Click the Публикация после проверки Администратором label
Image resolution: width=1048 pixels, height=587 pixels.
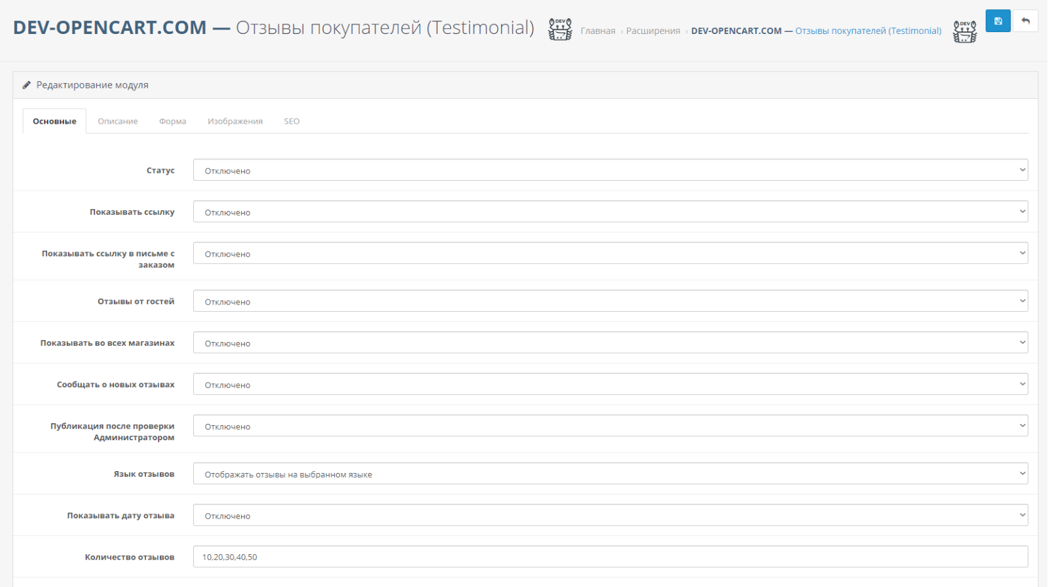pos(113,432)
